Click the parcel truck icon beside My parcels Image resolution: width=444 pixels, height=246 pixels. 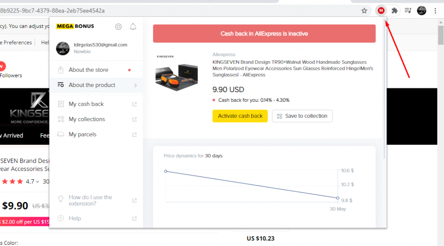[60, 134]
